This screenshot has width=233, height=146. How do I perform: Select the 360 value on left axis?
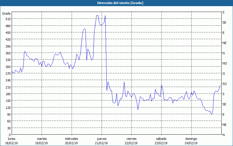click(x=8, y=53)
